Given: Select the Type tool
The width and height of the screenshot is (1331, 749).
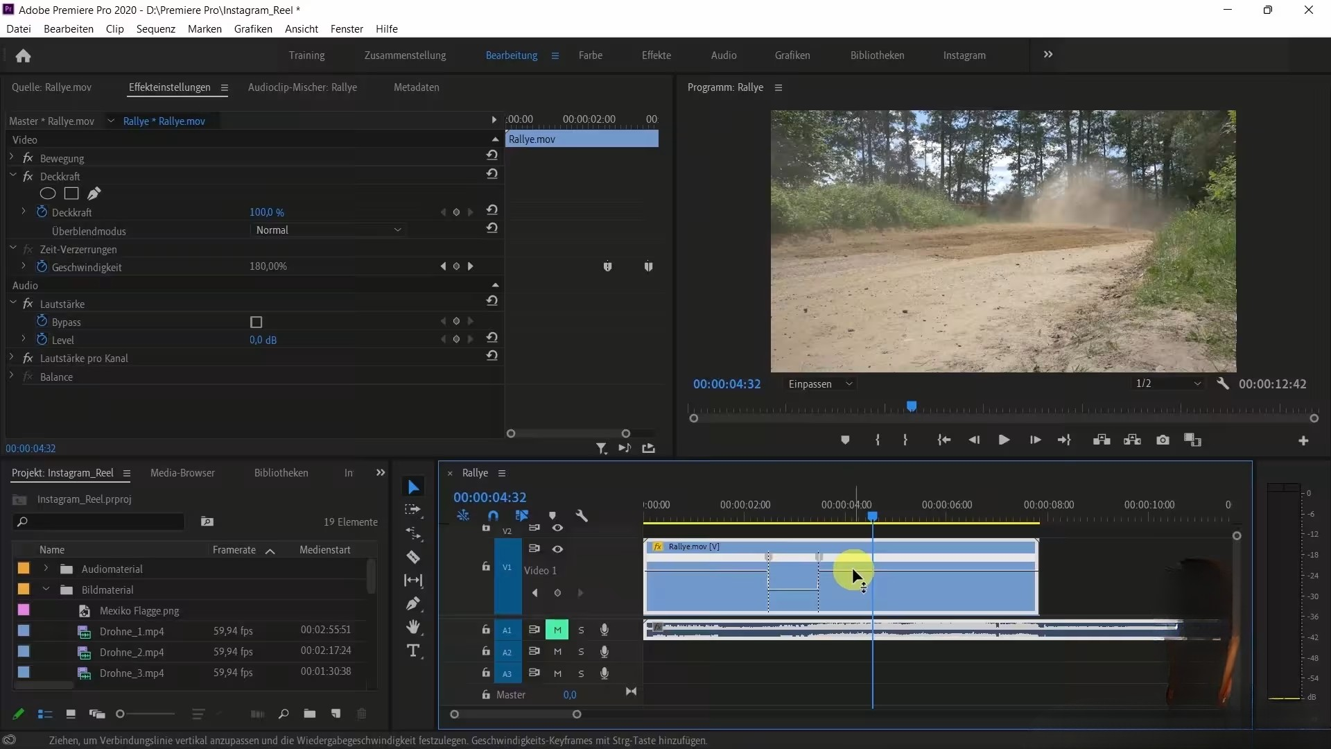Looking at the screenshot, I should (413, 651).
